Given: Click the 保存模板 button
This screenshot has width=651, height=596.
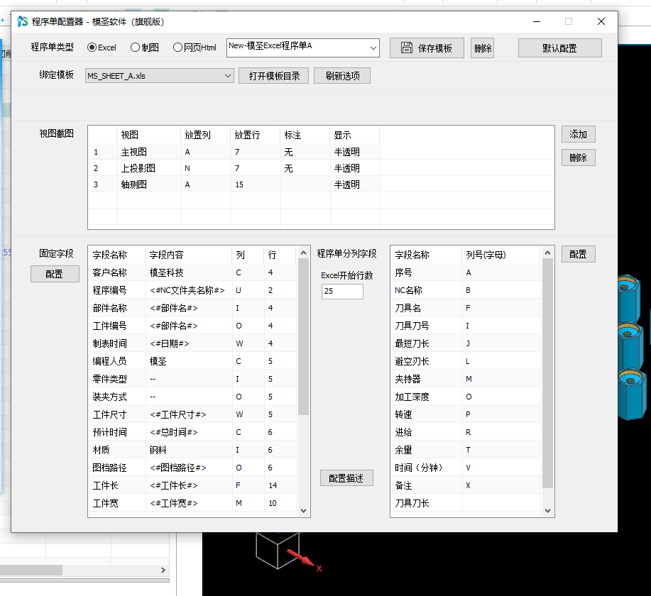Looking at the screenshot, I should 427,48.
